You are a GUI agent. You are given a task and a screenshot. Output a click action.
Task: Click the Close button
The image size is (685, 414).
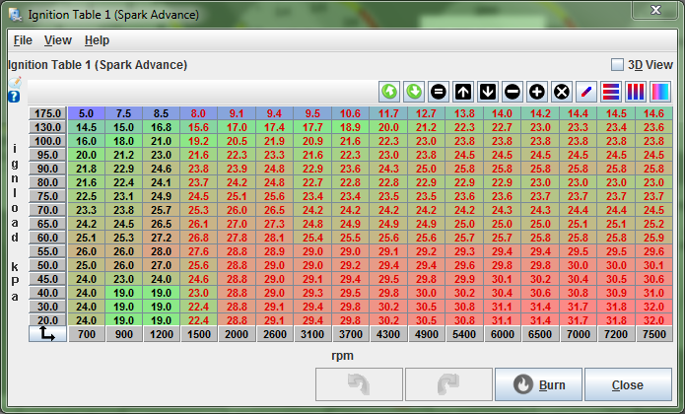click(628, 384)
